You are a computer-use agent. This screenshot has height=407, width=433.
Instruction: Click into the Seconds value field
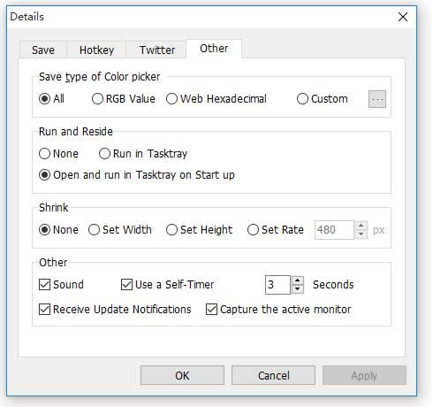(x=277, y=285)
